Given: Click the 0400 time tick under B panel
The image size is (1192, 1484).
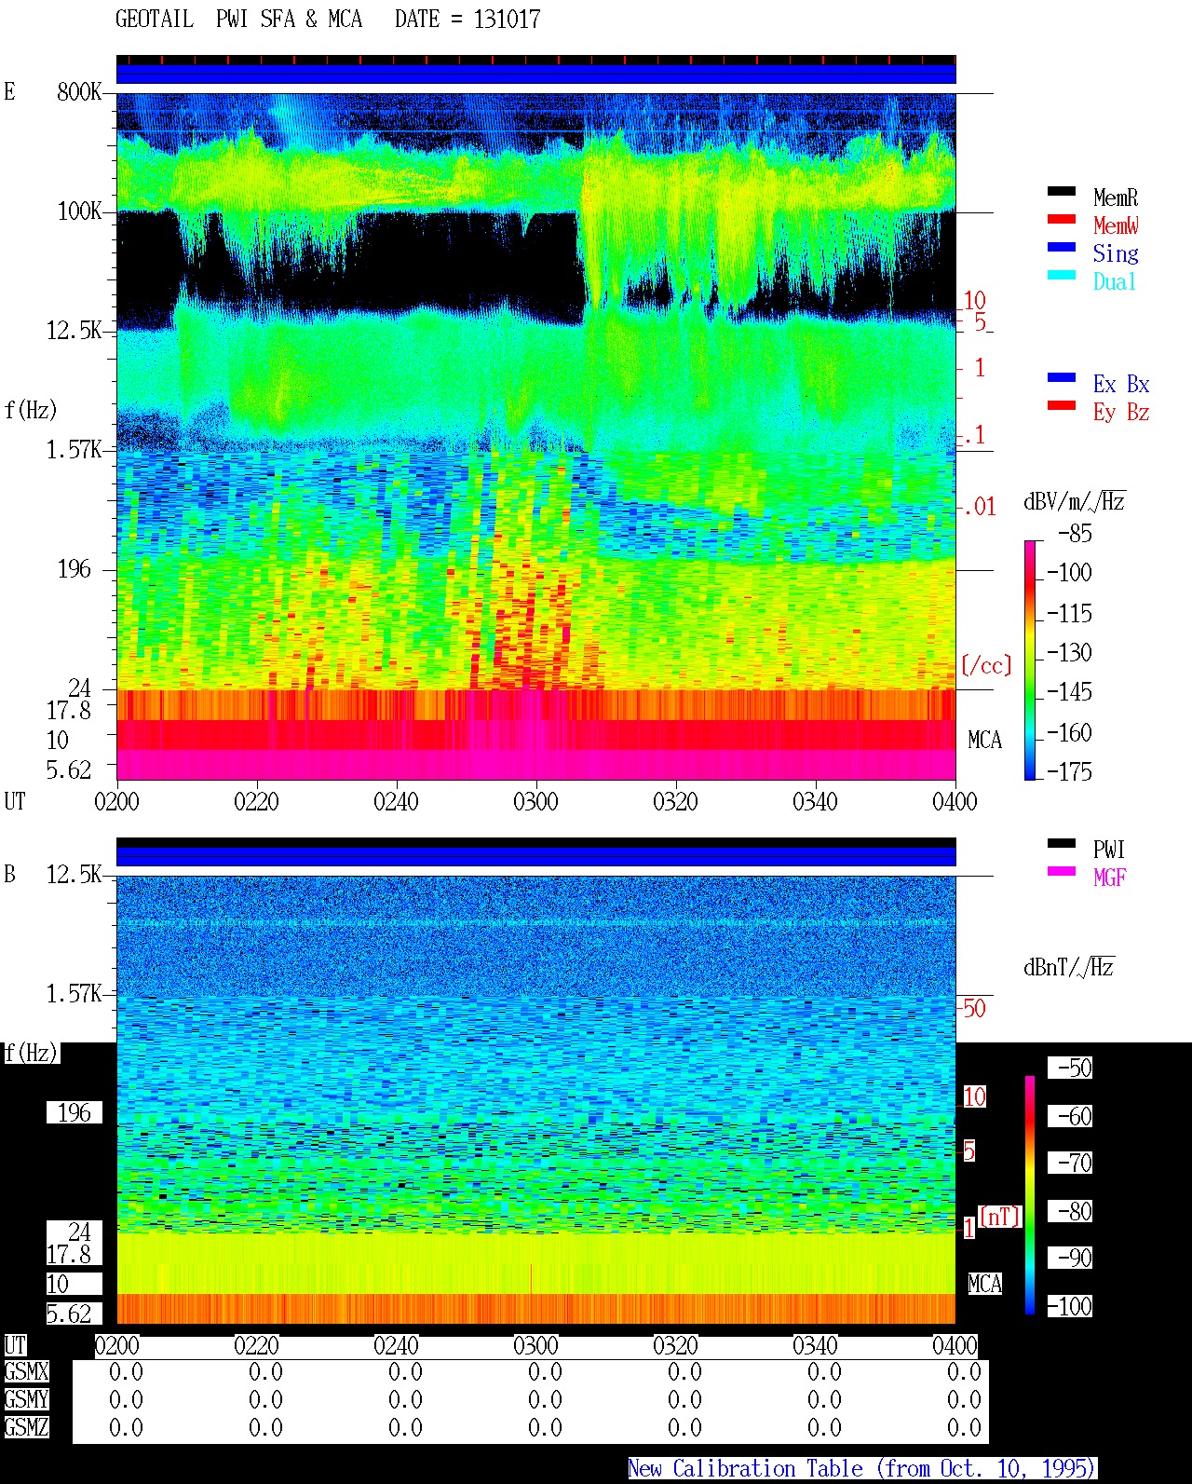Looking at the screenshot, I should click(x=955, y=1346).
